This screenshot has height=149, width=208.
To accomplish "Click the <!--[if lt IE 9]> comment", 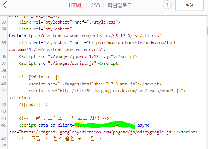I will (39, 77).
